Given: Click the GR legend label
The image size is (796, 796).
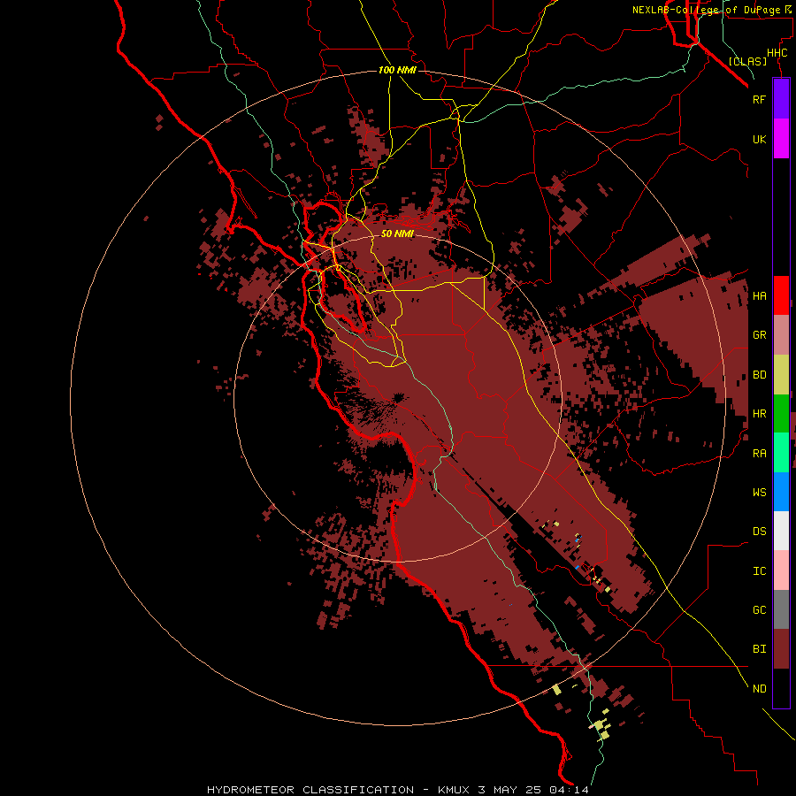Looking at the screenshot, I should [x=759, y=335].
